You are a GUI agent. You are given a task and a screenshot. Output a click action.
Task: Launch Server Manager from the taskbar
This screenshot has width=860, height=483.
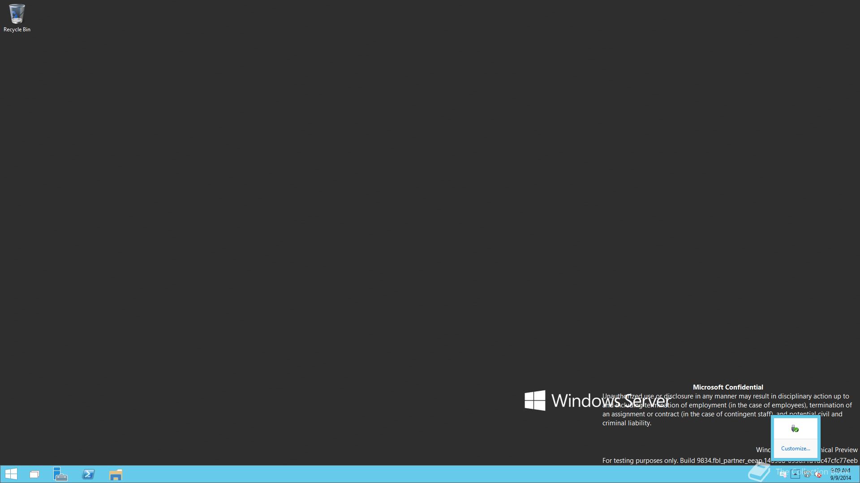60,474
